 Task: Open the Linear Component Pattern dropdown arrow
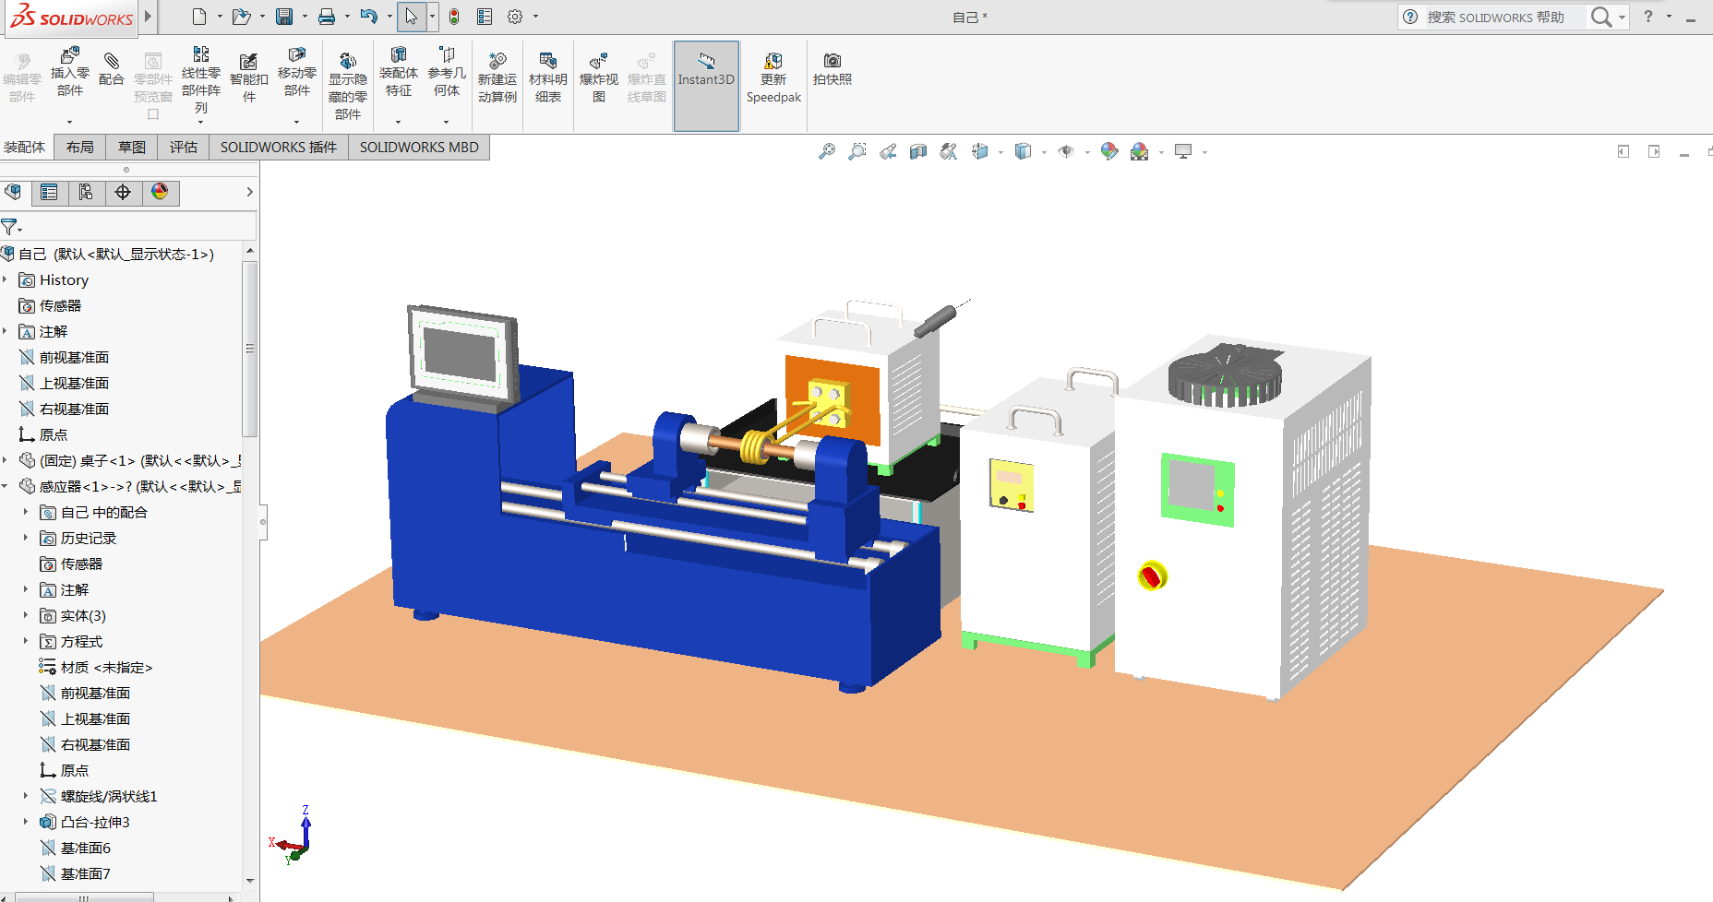pos(201,122)
